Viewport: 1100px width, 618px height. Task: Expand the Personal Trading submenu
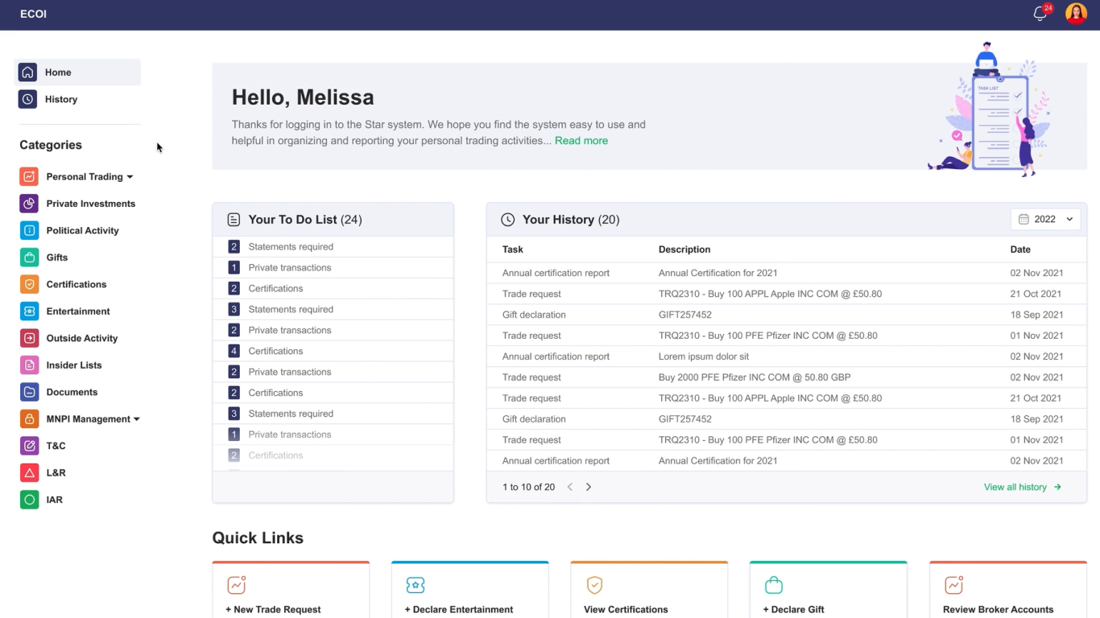(x=130, y=177)
